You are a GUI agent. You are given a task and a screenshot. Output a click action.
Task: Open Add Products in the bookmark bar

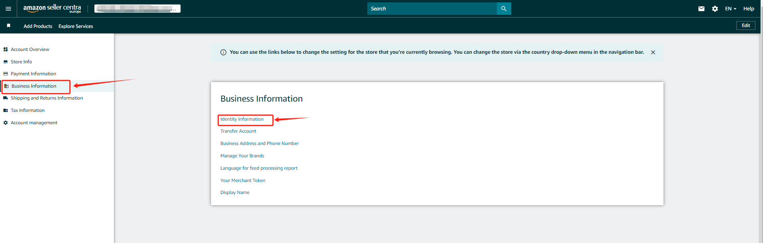click(38, 26)
